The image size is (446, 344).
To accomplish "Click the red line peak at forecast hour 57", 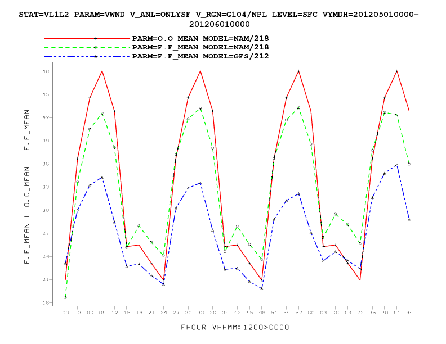I will (298, 71).
